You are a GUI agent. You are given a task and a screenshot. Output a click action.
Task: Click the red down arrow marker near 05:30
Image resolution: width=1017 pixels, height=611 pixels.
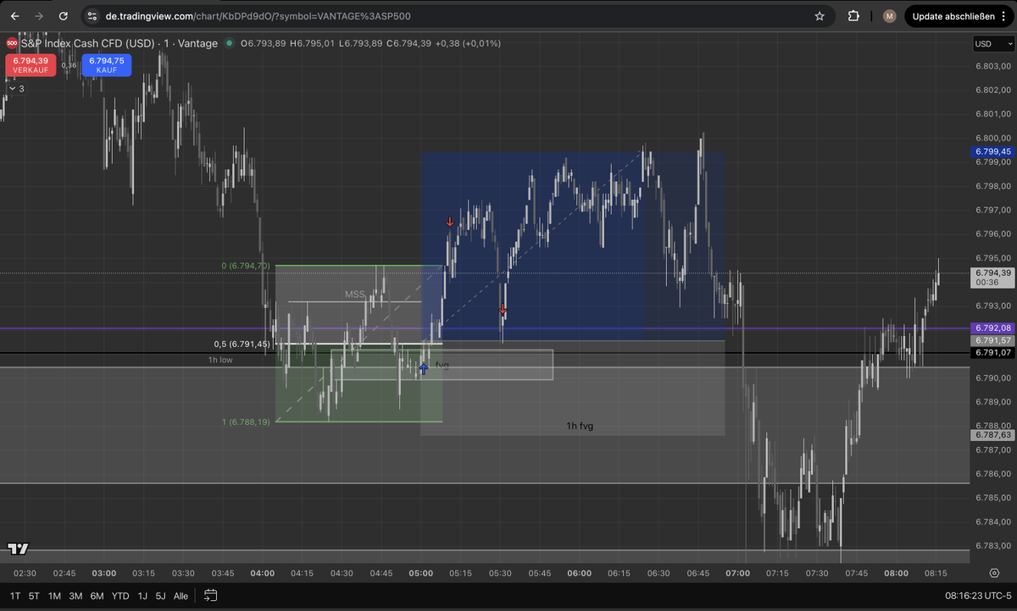click(x=503, y=310)
